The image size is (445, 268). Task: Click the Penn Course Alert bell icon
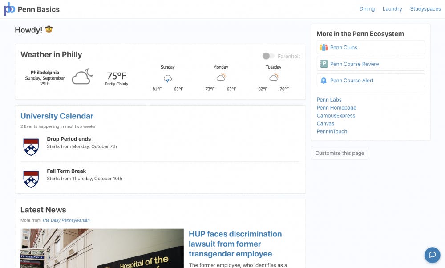[x=324, y=81]
